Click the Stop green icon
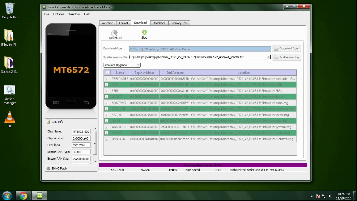The height and width of the screenshot is (201, 357). tap(144, 32)
